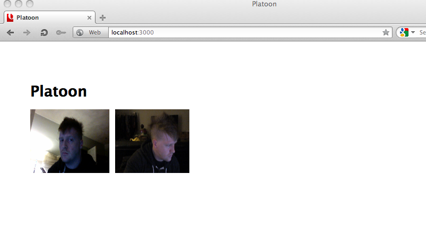
Task: Reload the localhost page
Action: tap(44, 33)
